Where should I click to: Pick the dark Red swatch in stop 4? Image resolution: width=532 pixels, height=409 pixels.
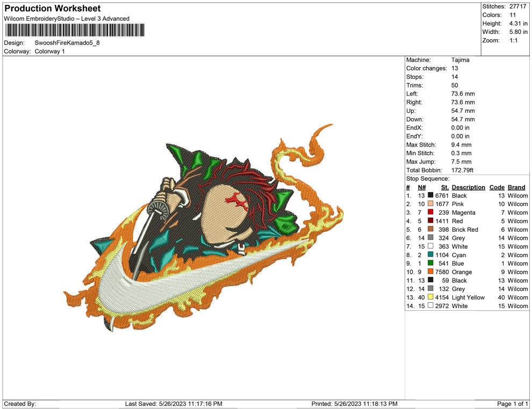[x=430, y=221]
